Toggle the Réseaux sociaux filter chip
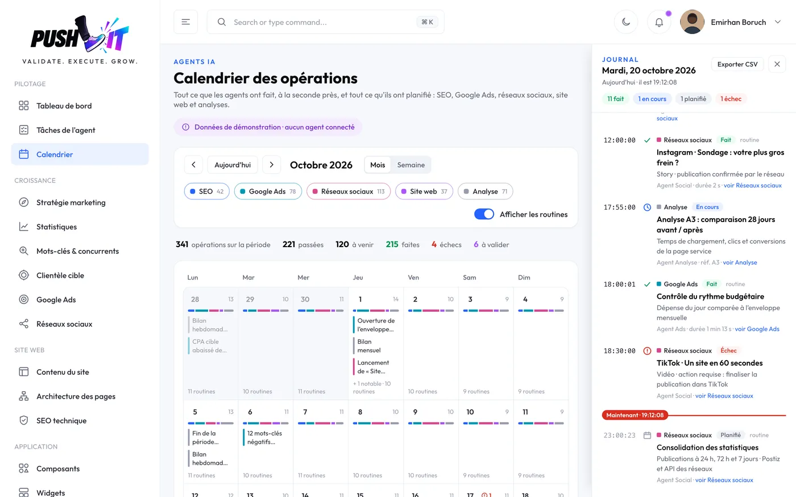This screenshot has width=796, height=497. click(349, 191)
